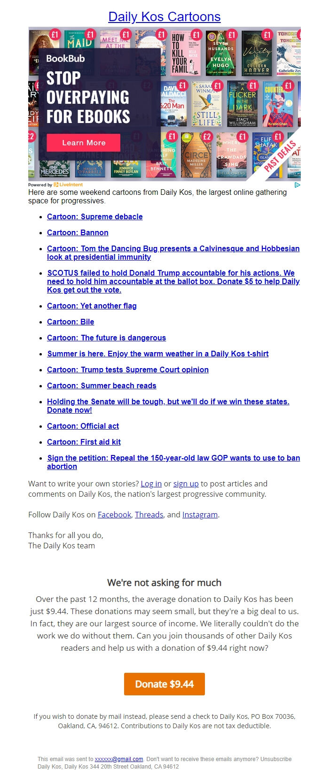Open the Daily Kos t-shirt link
The height and width of the screenshot is (770, 329).
click(157, 354)
